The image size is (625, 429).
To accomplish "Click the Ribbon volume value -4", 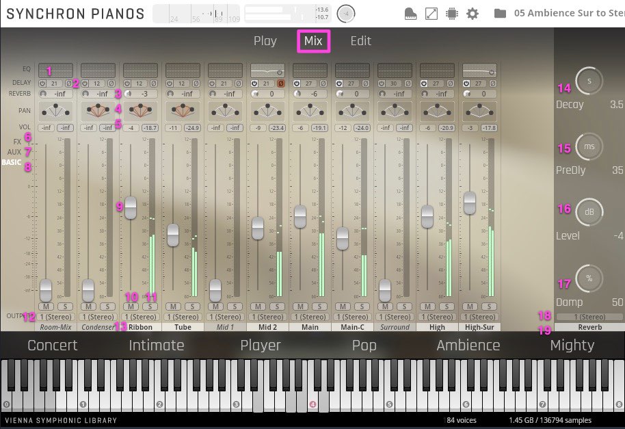I will pos(131,128).
